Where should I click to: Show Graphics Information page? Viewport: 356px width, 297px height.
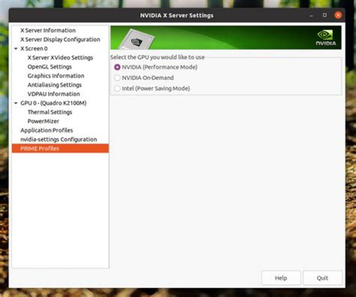tap(56, 76)
